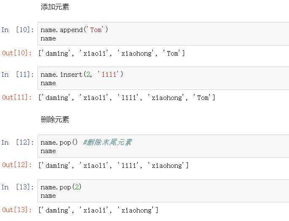The image size is (289, 221).
Task: Click the name.append('Tom') code line
Action: tap(74, 30)
